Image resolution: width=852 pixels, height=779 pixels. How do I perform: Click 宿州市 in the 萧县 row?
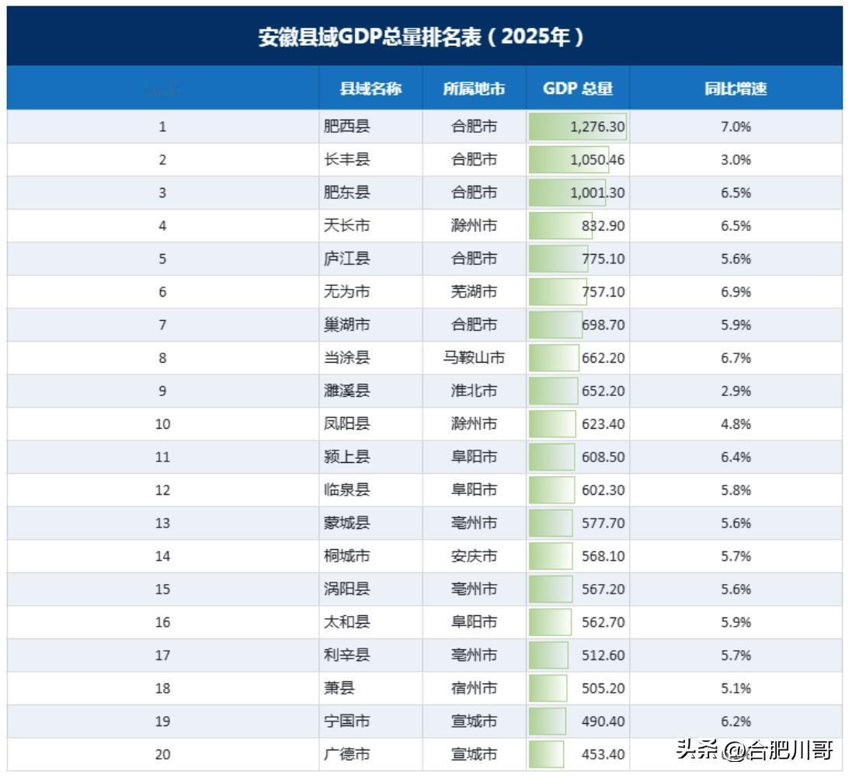[x=474, y=688]
